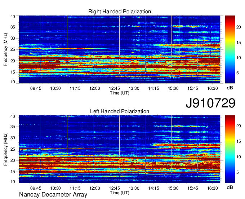Click the 15 MHz tick on Right Handed plot
245x199 pixels.
click(13, 72)
